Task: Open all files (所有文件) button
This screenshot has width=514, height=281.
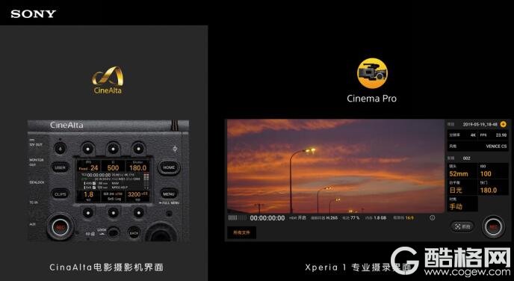Action: [241, 232]
